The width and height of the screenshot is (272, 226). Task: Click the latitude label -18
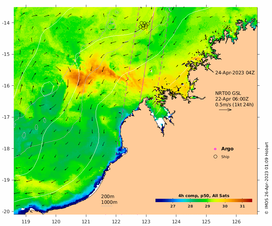tap(6, 149)
